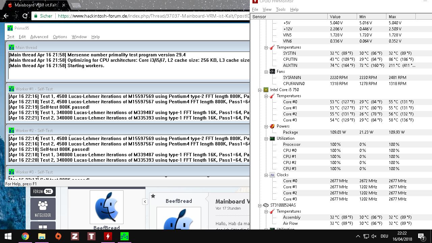Go back in the Chrome browser

pyautogui.click(x=6, y=16)
